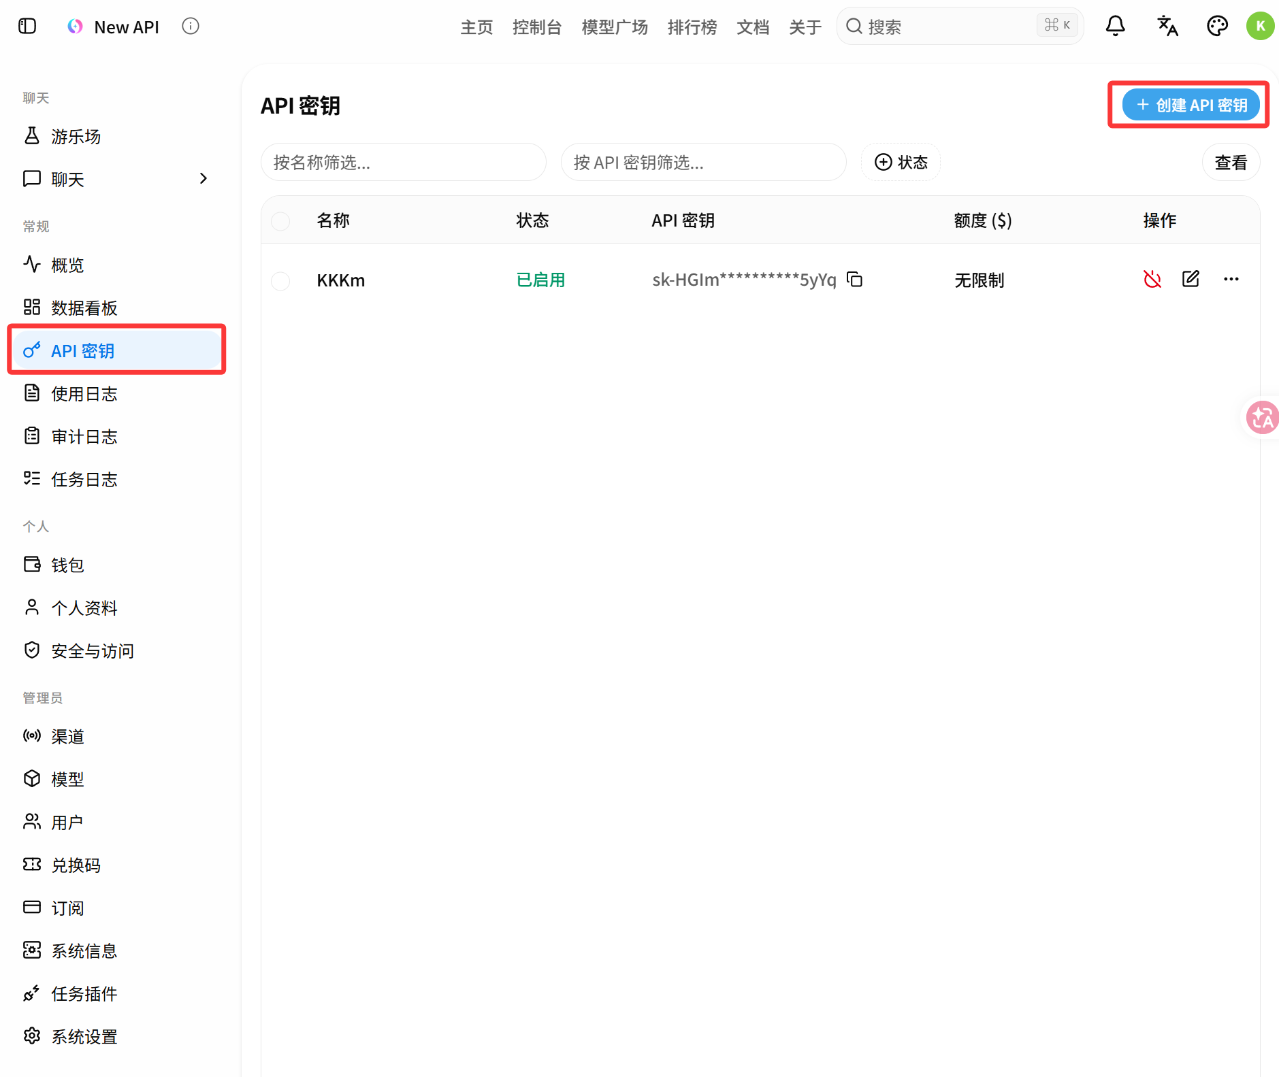Copy the KKKm API key
The height and width of the screenshot is (1077, 1279).
click(x=855, y=279)
